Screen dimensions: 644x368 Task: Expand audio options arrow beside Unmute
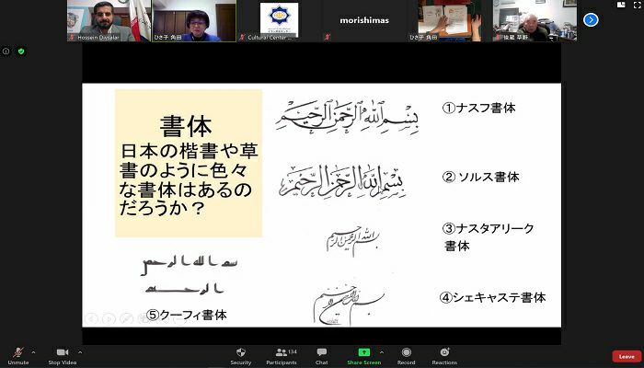click(x=34, y=351)
